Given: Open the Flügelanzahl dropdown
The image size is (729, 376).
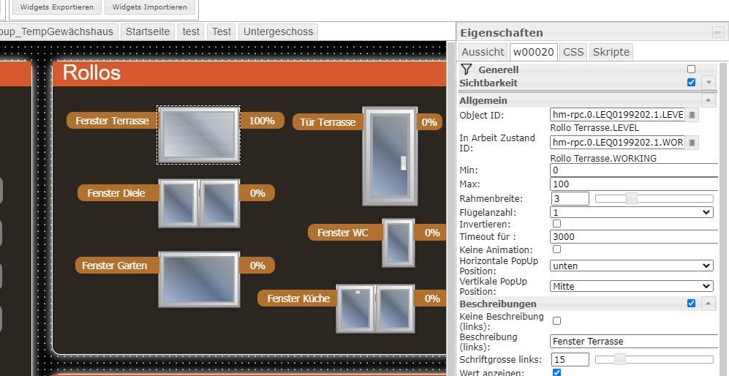Looking at the screenshot, I should (x=631, y=212).
